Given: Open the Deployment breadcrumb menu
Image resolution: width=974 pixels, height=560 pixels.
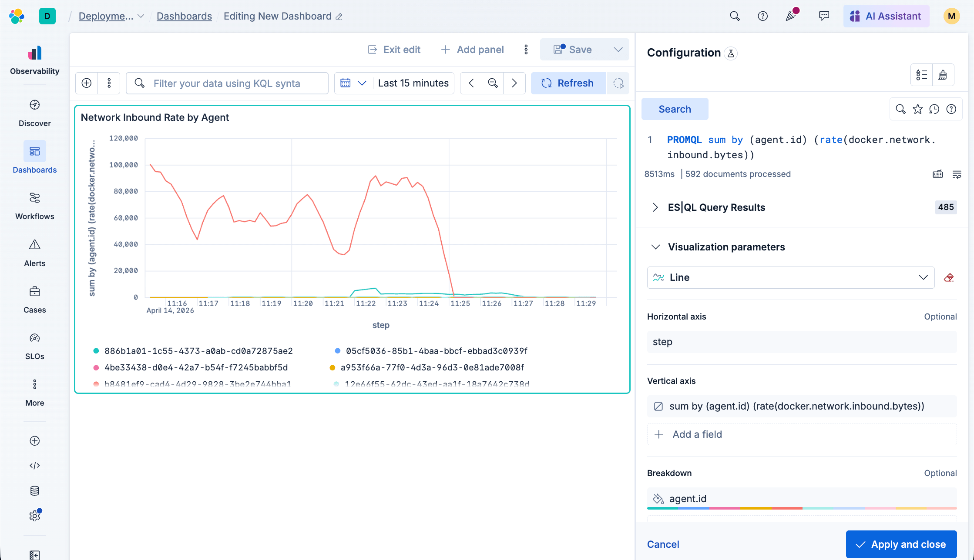Looking at the screenshot, I should tap(140, 16).
